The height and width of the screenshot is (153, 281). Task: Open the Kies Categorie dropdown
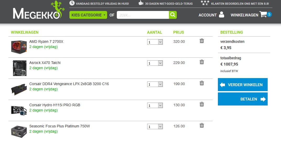point(88,15)
